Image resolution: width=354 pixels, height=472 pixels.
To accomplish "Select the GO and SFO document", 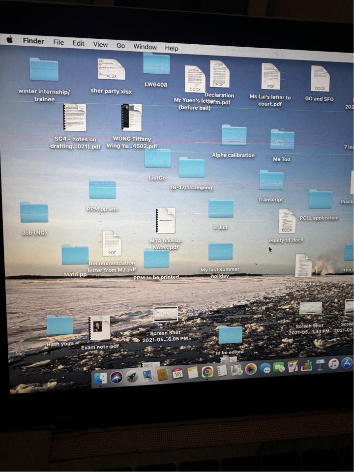I will point(320,79).
